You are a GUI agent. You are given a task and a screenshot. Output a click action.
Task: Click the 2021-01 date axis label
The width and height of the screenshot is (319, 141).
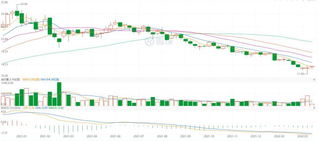(x=21, y=136)
